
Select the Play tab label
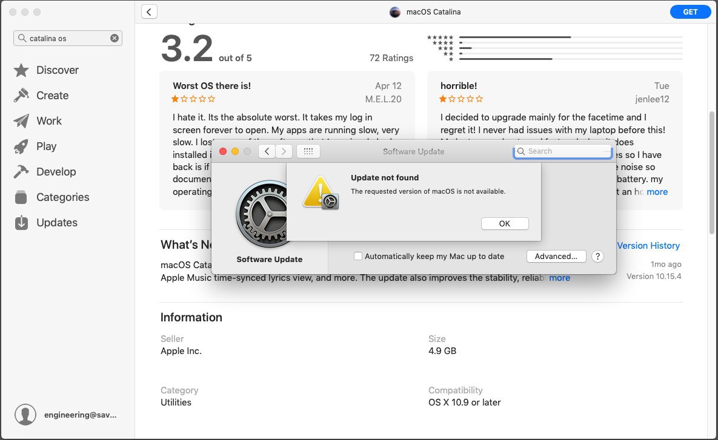point(46,146)
